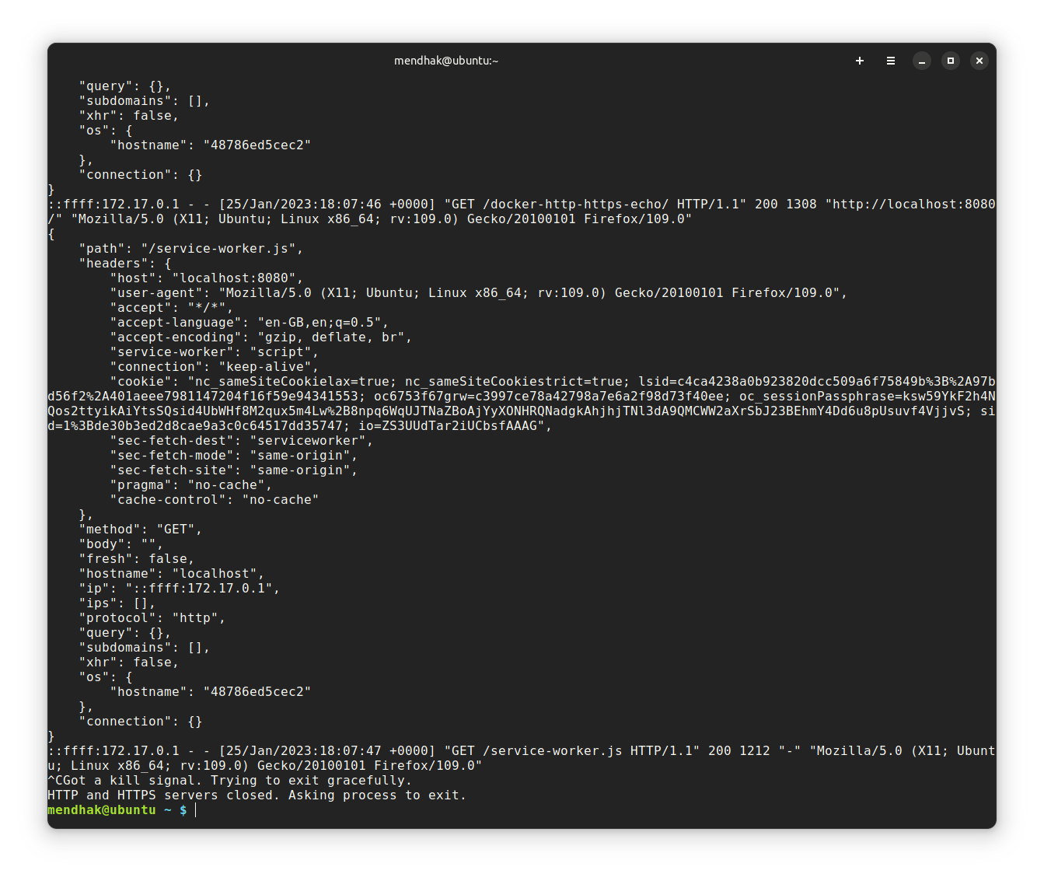Open a new tab with the plus icon

tap(859, 60)
